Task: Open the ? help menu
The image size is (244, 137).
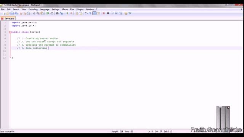Action: [x=96, y=10]
